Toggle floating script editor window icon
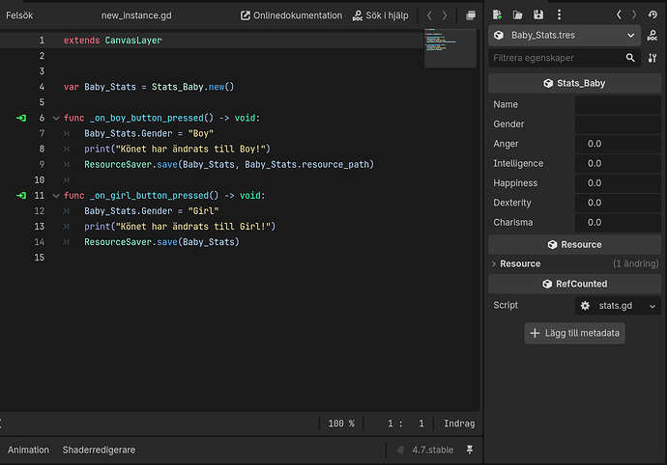The image size is (667, 465). tap(471, 15)
